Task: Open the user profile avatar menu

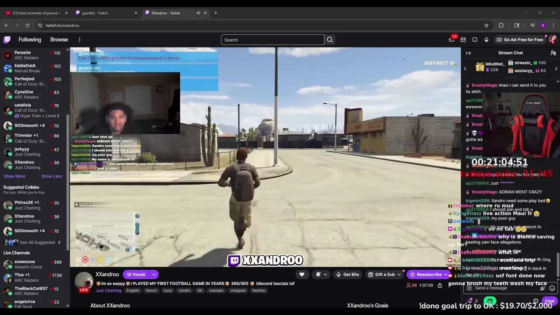Action: click(553, 40)
